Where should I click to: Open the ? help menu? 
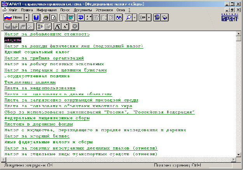tap(129, 10)
